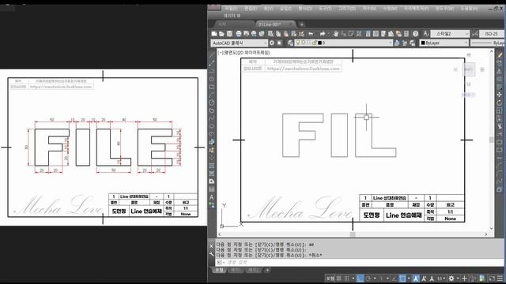506x284 pixels.
Task: Click the 모형 button in status bar
Action: (330, 278)
